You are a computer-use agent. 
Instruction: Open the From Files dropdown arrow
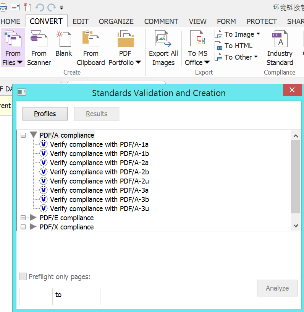click(20, 62)
